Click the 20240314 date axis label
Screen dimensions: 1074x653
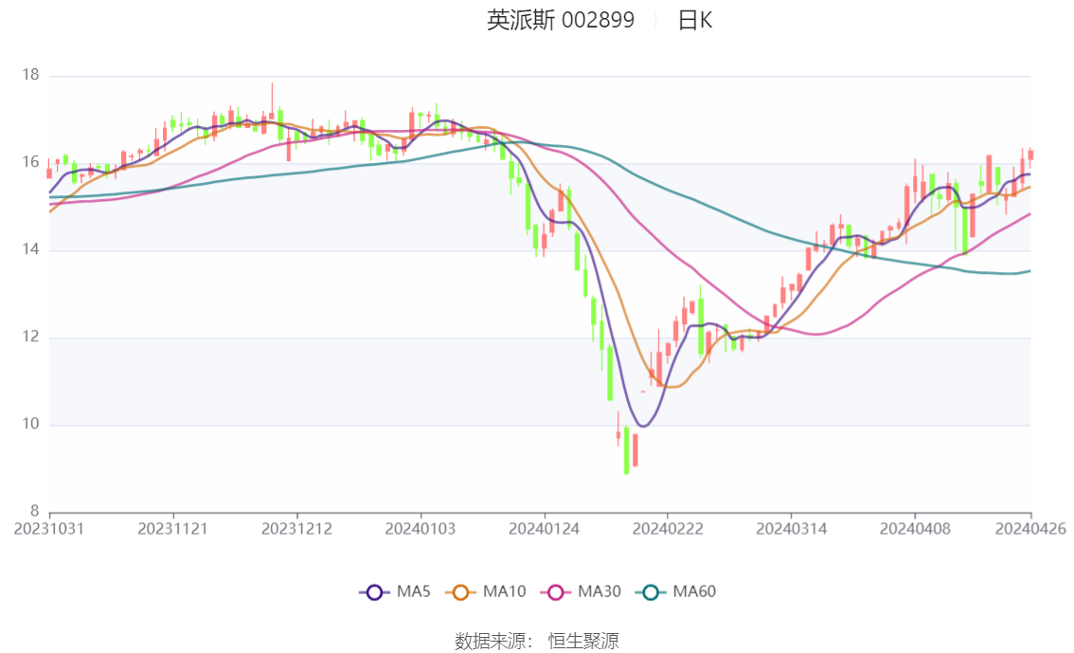(x=791, y=529)
